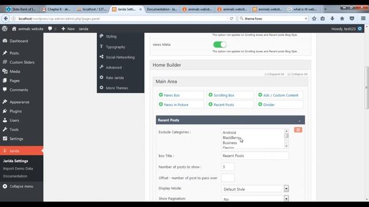Screen dimensions: 369x207
Task: Add a News in Picture block
Action: point(180,105)
